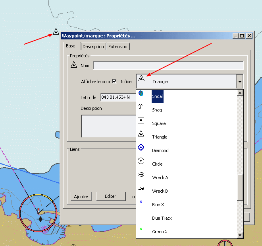Click the triangle icon beside Nom
This screenshot has height=246, width=262.
(x=74, y=64)
